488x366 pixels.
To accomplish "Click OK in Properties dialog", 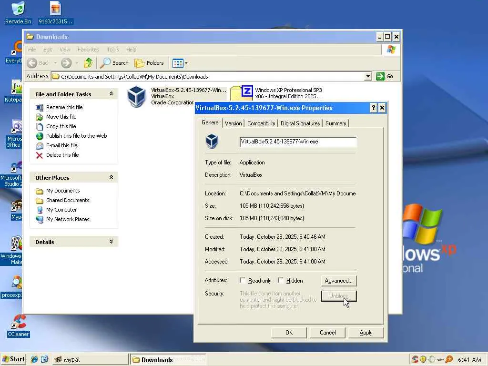I will click(x=289, y=333).
